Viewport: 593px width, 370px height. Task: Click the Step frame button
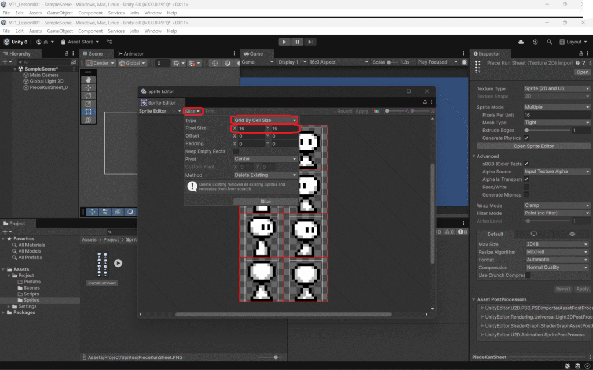310,42
